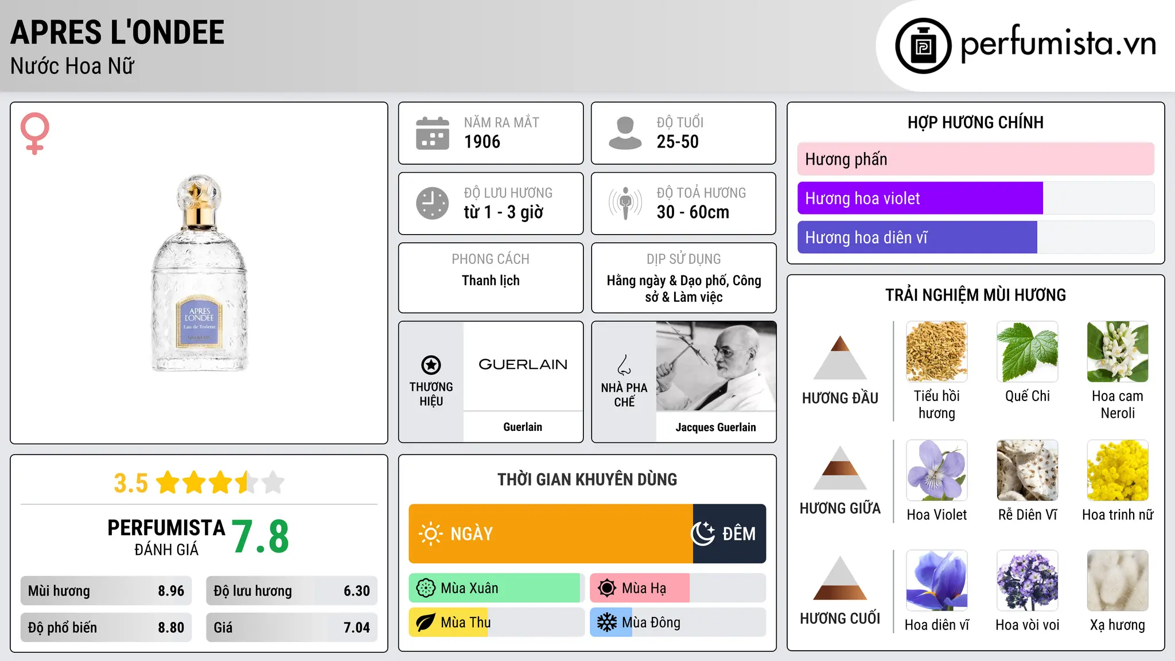Click the sun icon for Mùa Hạ
The image size is (1175, 661).
(607, 588)
